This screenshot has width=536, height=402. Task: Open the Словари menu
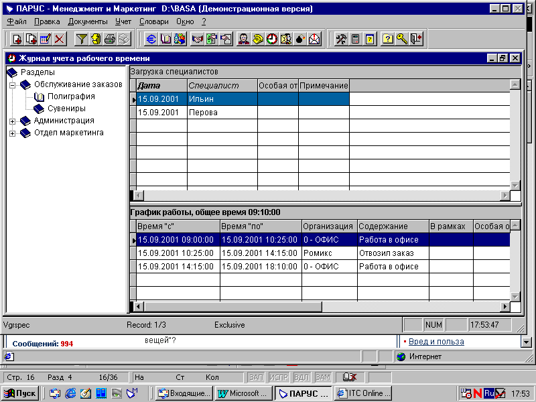point(154,21)
